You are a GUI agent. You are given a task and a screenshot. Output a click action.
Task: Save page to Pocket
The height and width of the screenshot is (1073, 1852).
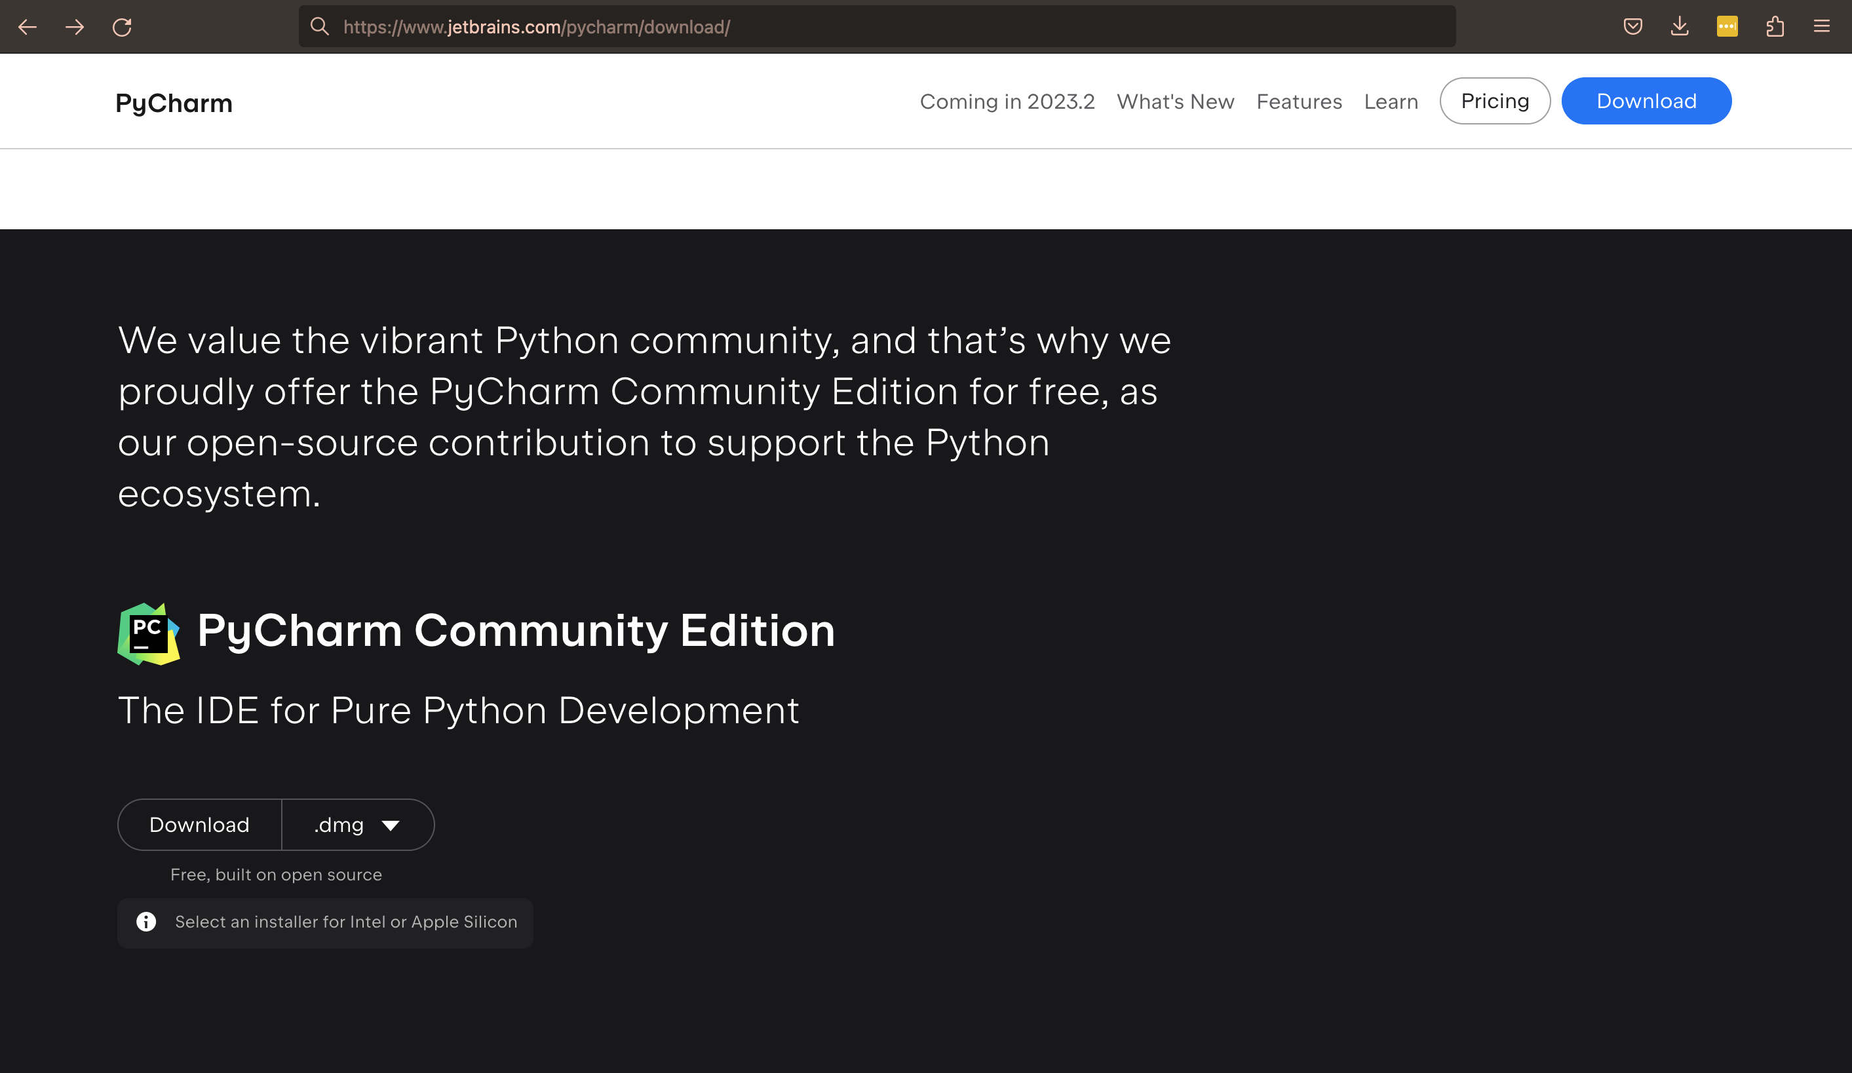[1633, 26]
